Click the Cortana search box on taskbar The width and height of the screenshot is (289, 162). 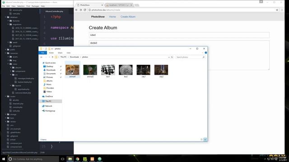click(33, 159)
